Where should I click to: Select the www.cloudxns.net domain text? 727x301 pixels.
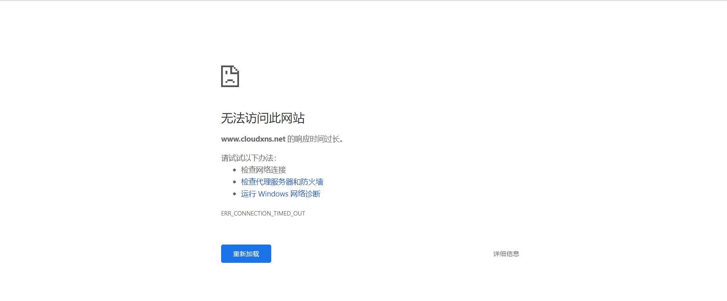coord(253,139)
